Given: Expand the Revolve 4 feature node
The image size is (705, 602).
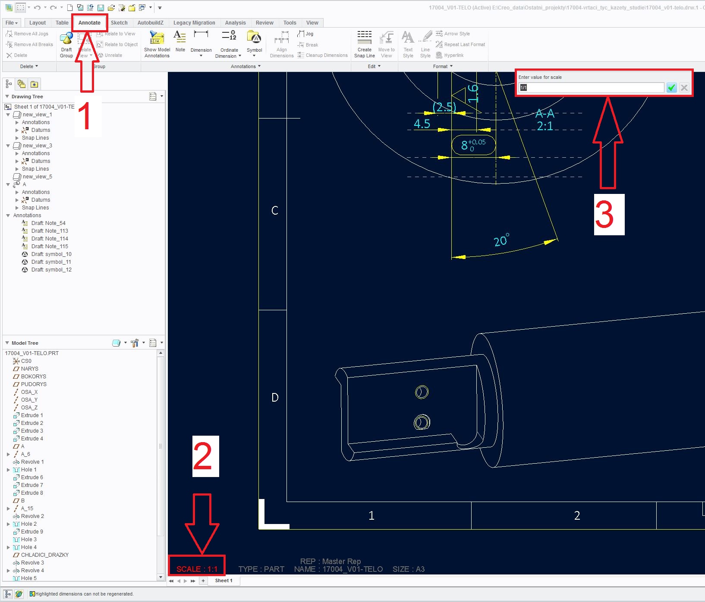Looking at the screenshot, I should (8, 571).
